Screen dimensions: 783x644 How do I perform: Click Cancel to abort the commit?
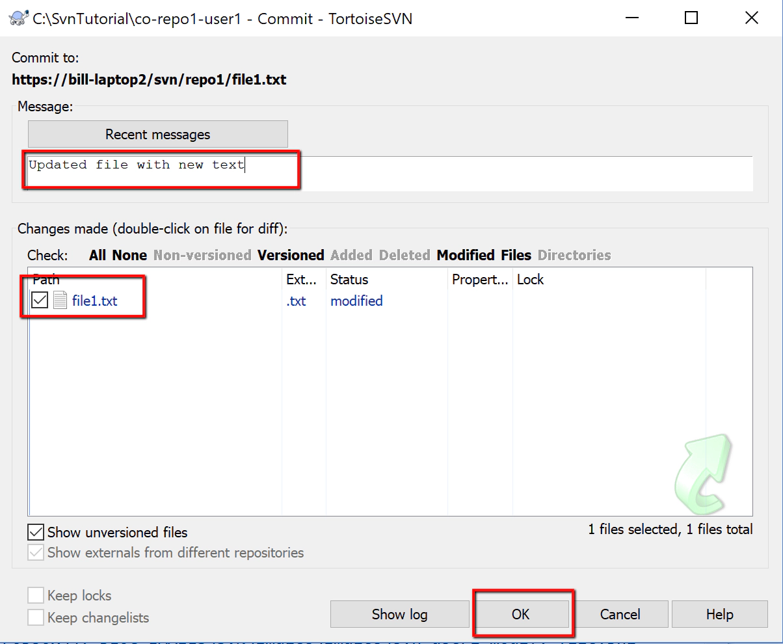click(x=621, y=614)
